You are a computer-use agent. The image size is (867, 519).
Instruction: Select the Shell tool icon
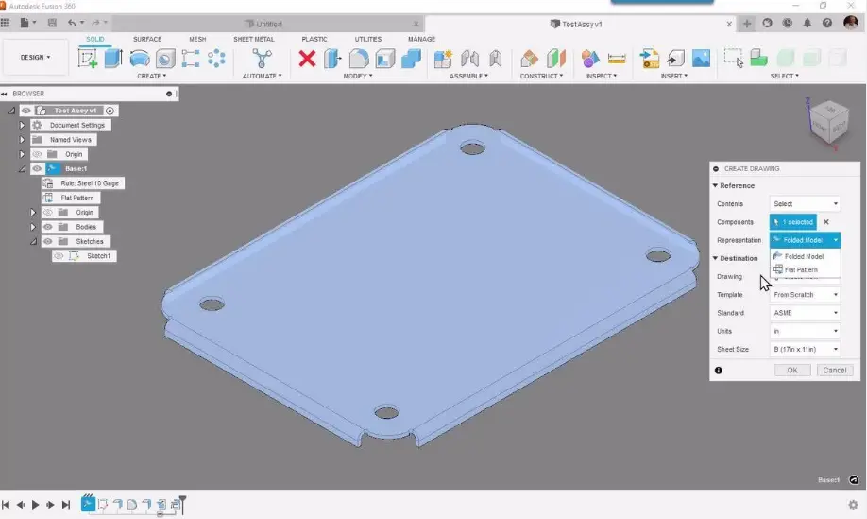[x=384, y=58]
